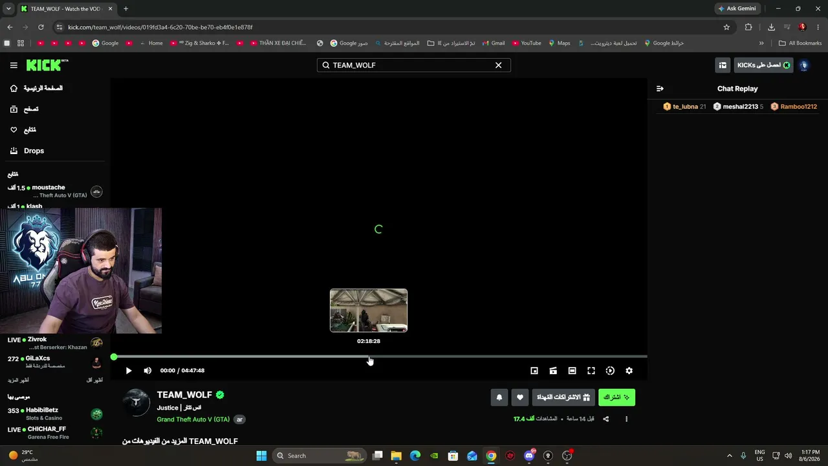Open CHICHAR_FF recommended channel
The width and height of the screenshot is (828, 466).
[55, 432]
